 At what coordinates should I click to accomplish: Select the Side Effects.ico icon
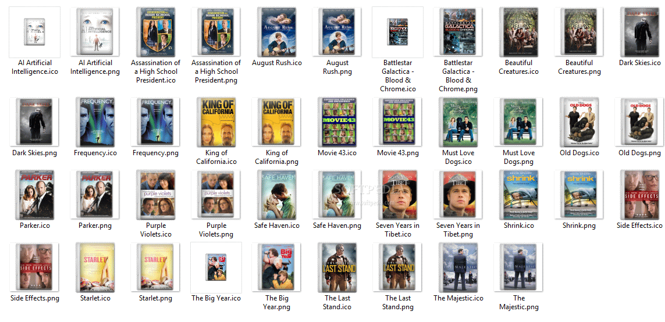pos(640,195)
